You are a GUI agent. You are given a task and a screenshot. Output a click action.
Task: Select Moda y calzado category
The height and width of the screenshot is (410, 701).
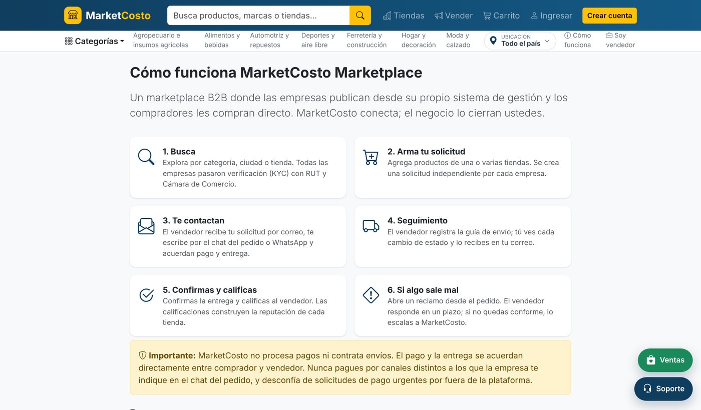coord(458,40)
